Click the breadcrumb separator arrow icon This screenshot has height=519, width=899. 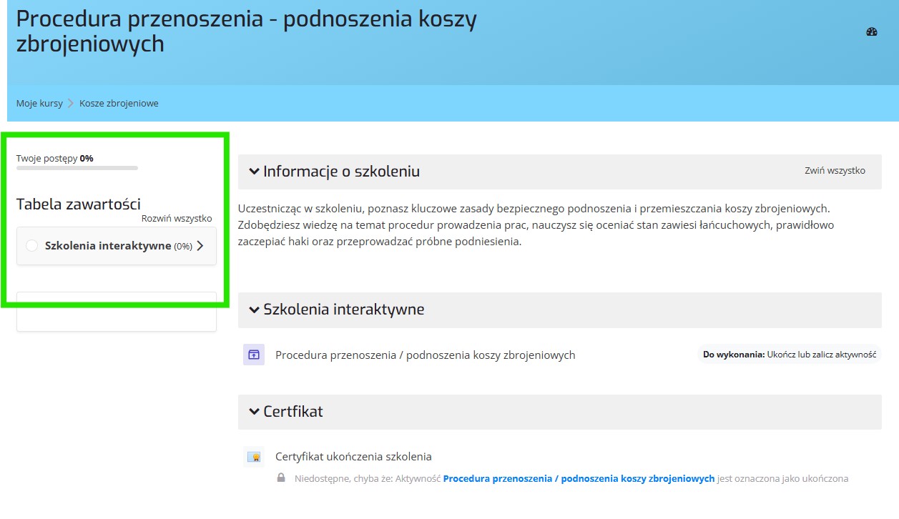(71, 103)
